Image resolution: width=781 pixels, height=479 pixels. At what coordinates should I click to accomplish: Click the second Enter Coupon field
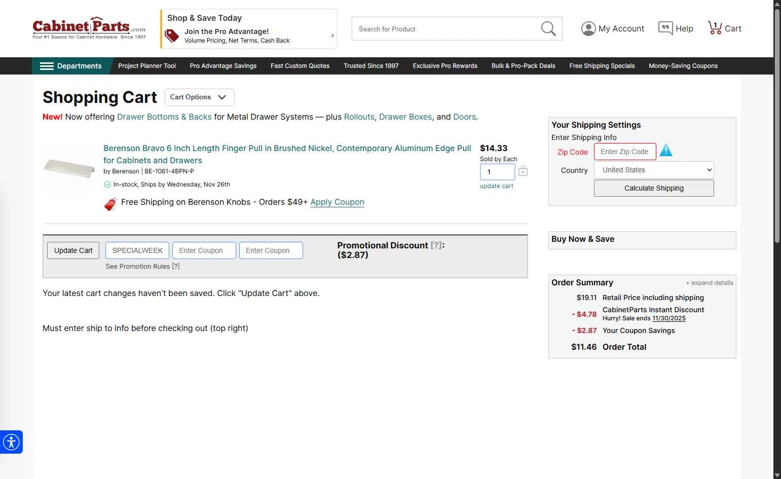pos(204,250)
